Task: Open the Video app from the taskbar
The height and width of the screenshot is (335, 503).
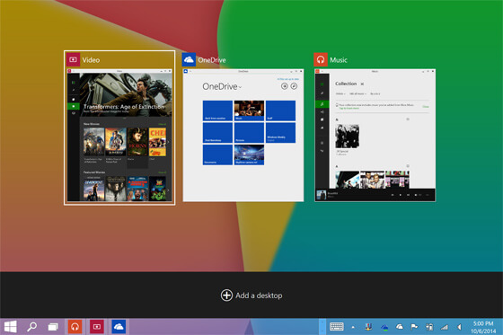Action: 97,327
